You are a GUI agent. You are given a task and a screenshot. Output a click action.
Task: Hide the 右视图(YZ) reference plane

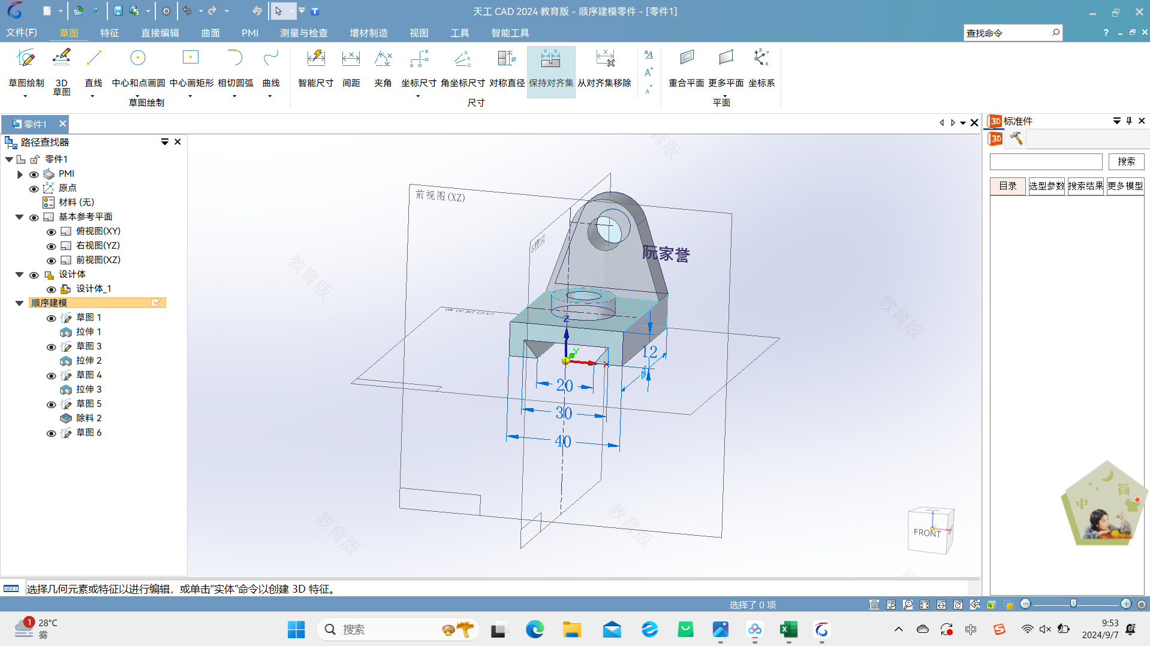52,246
